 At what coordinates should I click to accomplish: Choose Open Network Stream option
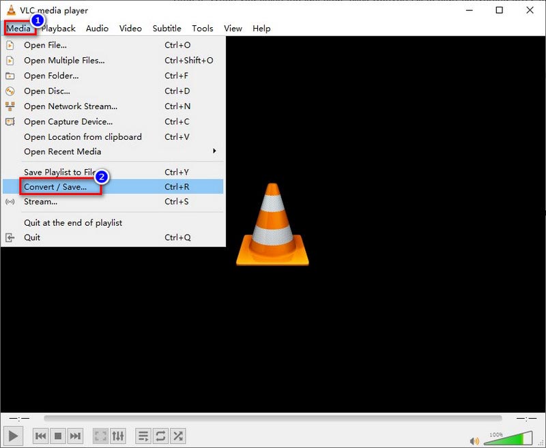pos(70,106)
